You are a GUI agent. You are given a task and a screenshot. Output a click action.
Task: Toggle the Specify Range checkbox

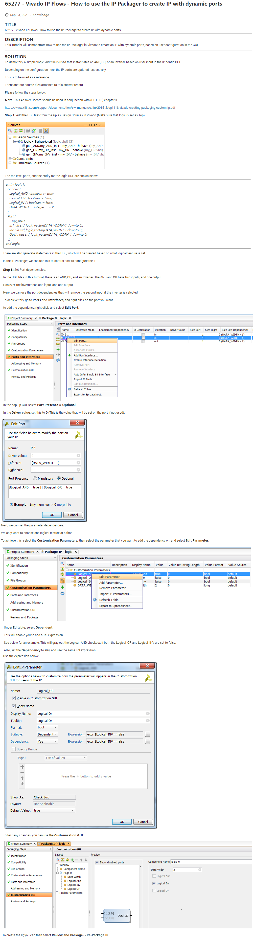(x=13, y=749)
